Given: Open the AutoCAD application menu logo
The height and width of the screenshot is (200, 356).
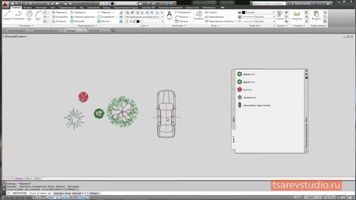Looking at the screenshot, I should (5, 4).
